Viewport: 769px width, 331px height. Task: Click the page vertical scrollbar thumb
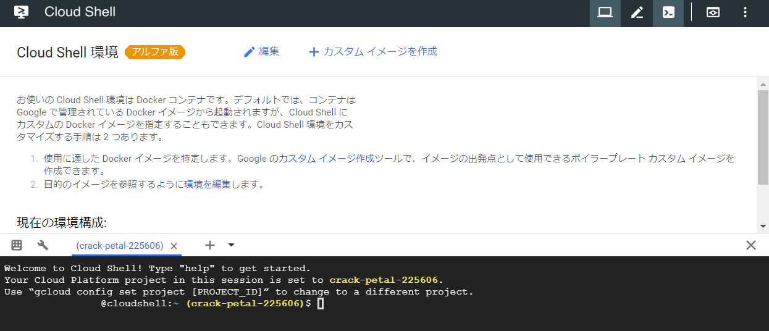click(763, 137)
